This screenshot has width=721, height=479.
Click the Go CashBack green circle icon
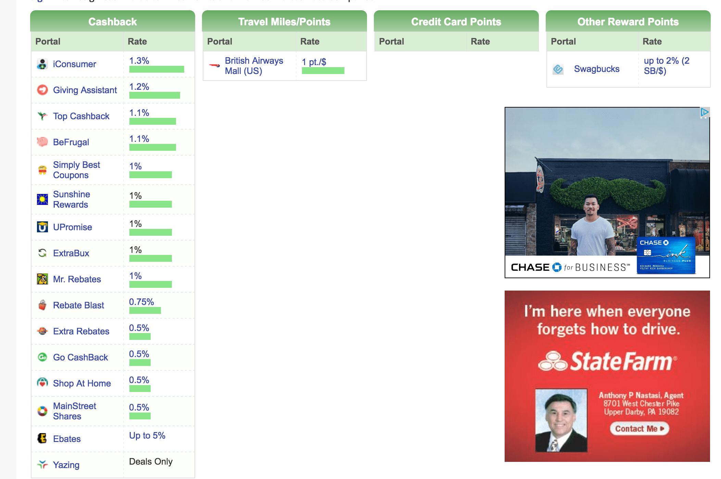coord(42,357)
